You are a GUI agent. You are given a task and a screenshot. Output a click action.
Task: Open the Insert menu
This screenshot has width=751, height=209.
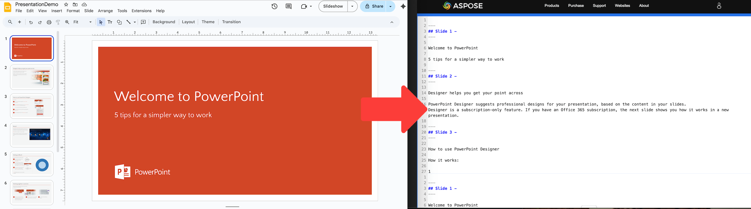tap(56, 11)
